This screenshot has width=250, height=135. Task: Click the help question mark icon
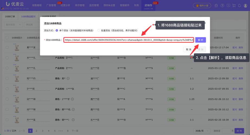[x=222, y=6]
